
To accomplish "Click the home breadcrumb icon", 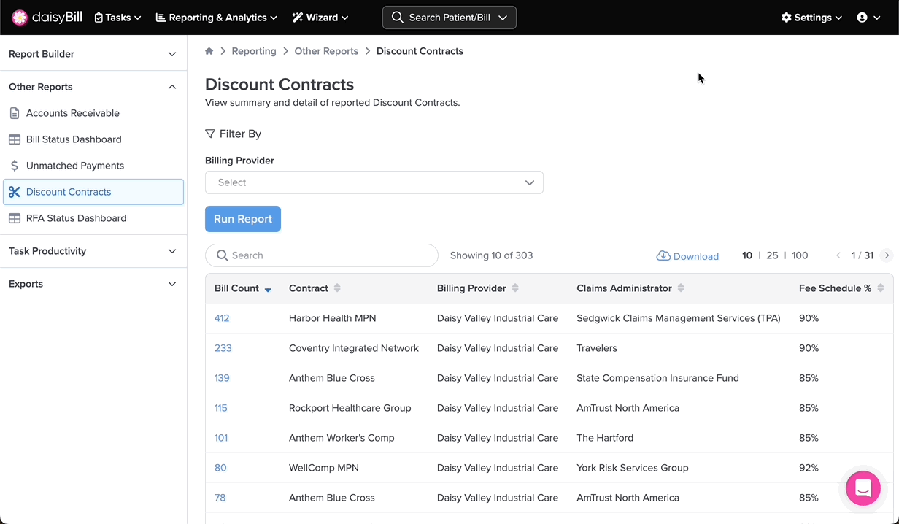I will (x=209, y=51).
